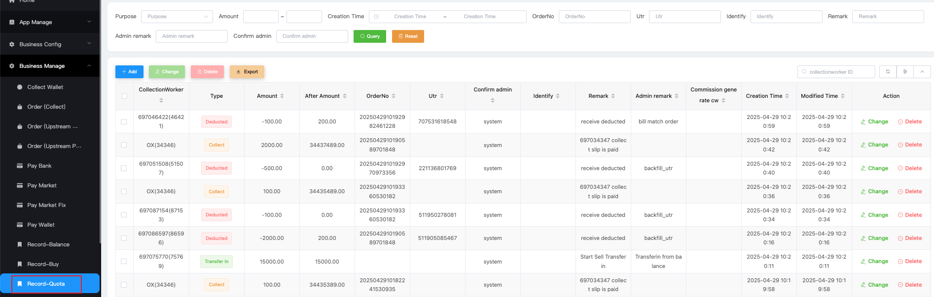Click the blue Add button
Viewport: 934px width, 297px height.
pos(129,72)
